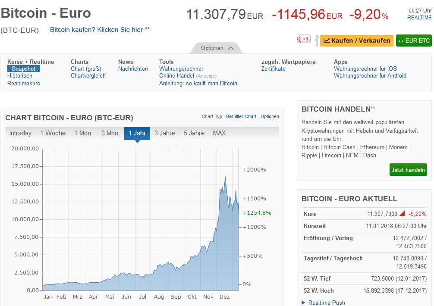The width and height of the screenshot is (434, 306).
Task: Open Bitcoin kaufen? Klicken Sie hier link
Action: (x=100, y=30)
